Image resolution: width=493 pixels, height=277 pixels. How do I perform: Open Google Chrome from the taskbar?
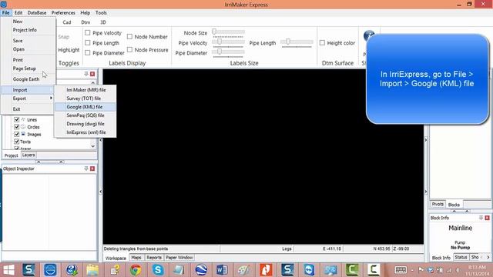(x=136, y=270)
